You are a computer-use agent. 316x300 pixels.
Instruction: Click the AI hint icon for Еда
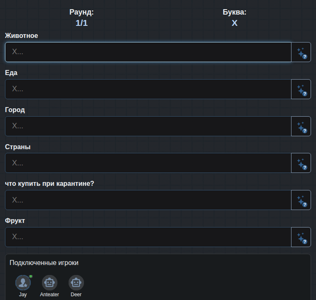tap(301, 89)
